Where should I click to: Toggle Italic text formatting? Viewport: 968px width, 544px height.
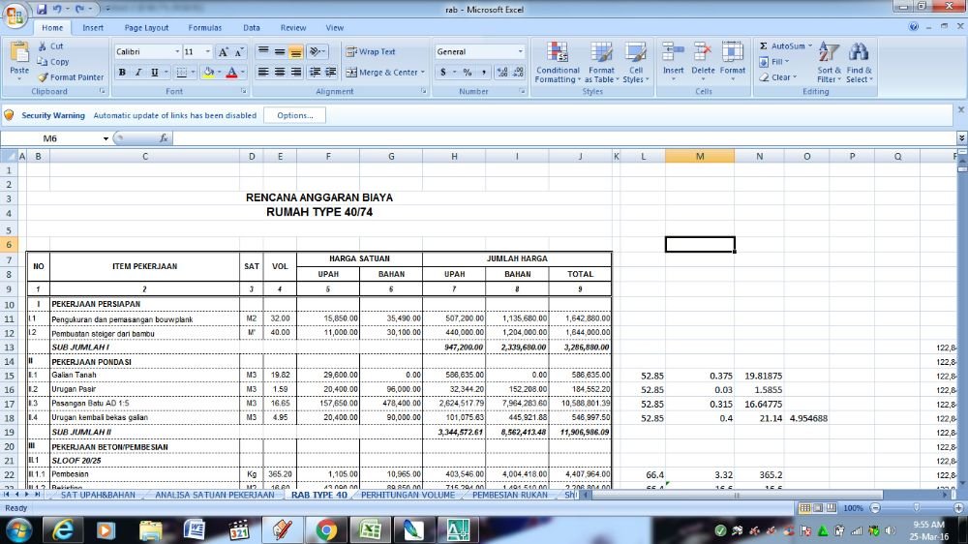138,73
